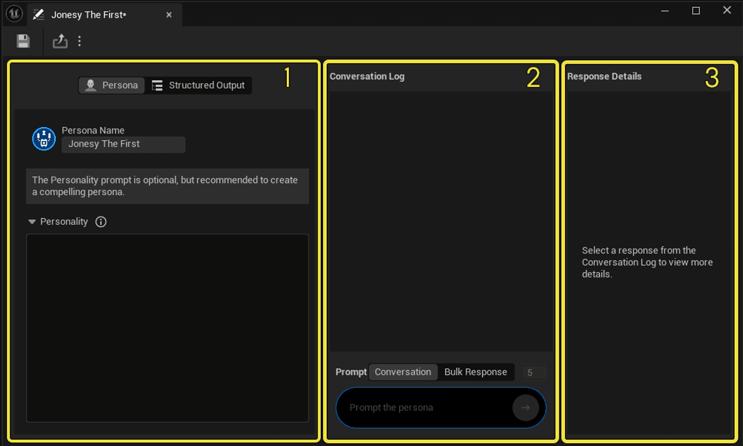Click the export share icon in toolbar
The height and width of the screenshot is (446, 743).
(x=60, y=41)
